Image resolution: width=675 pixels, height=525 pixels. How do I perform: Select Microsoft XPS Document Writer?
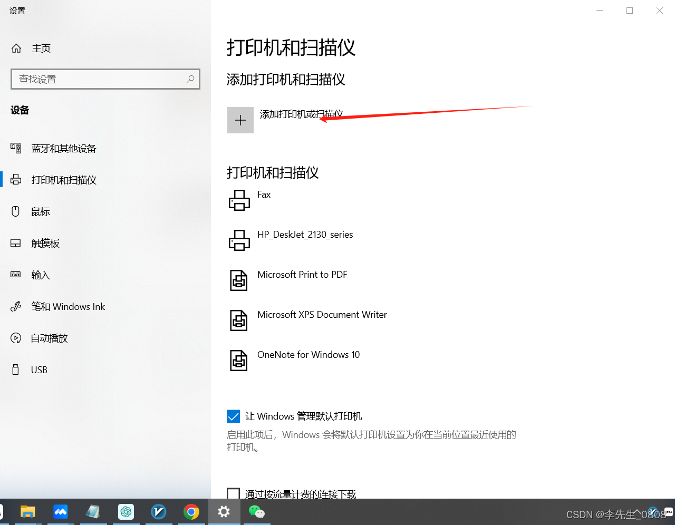coord(322,315)
